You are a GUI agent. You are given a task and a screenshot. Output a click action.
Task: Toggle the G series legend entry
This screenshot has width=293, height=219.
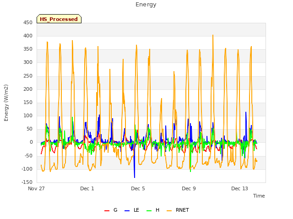[x=111, y=210]
